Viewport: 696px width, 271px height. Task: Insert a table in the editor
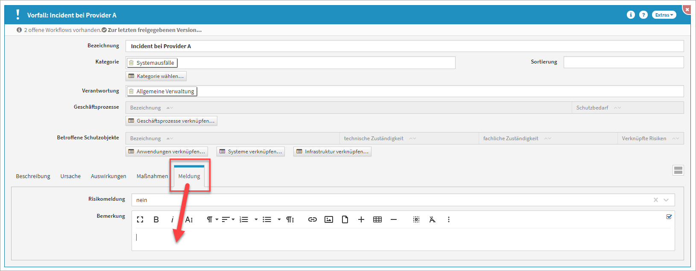[x=377, y=219]
